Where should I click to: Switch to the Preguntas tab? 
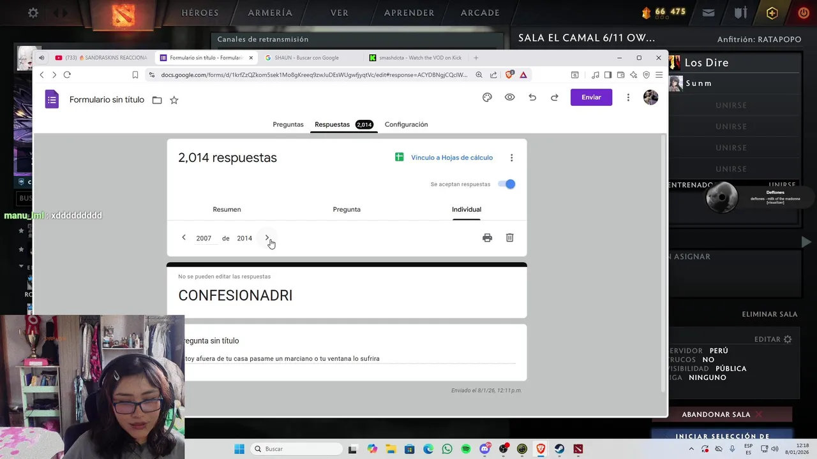point(288,124)
